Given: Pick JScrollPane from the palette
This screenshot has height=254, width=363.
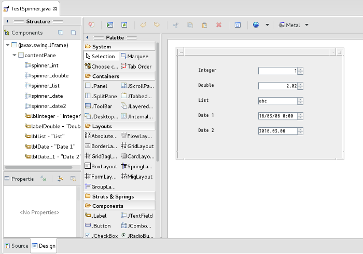Looking at the screenshot, I should coord(137,86).
